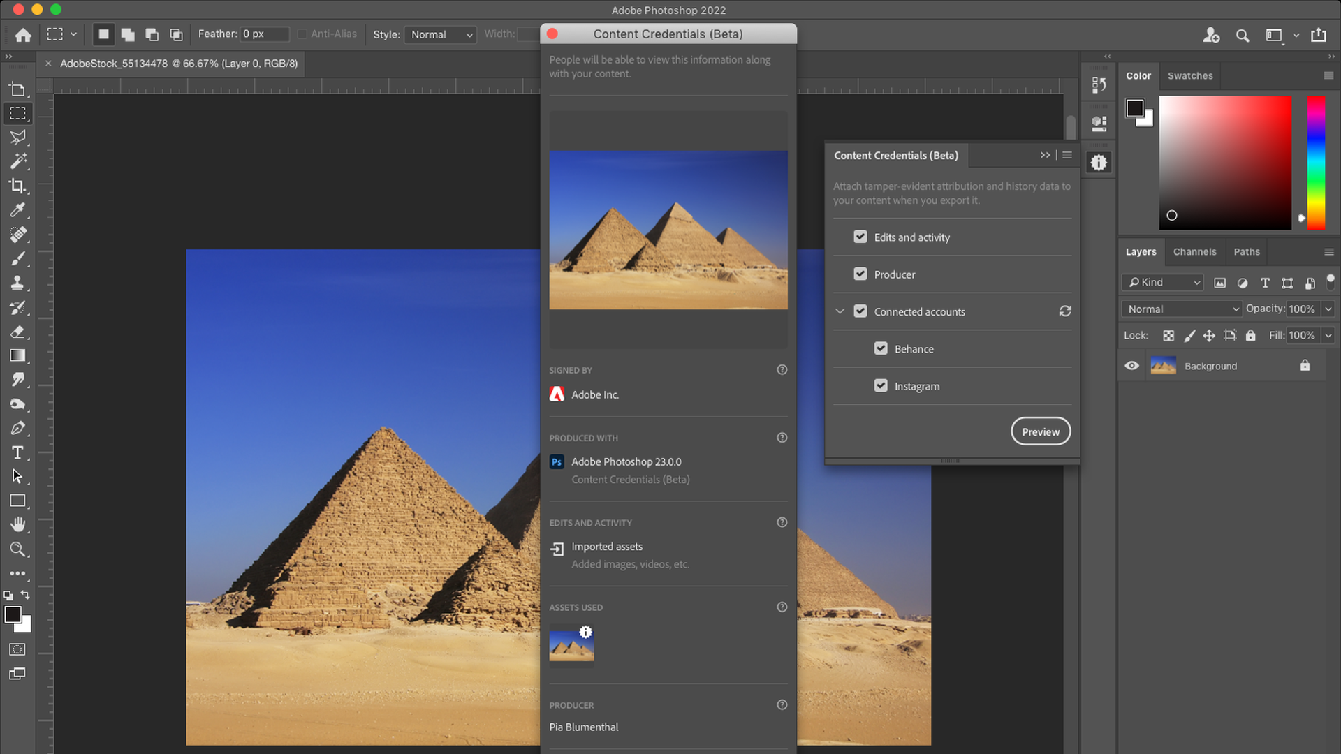Screen dimensions: 1341x754
Task: Select the Eyedropper tool
Action: [17, 210]
